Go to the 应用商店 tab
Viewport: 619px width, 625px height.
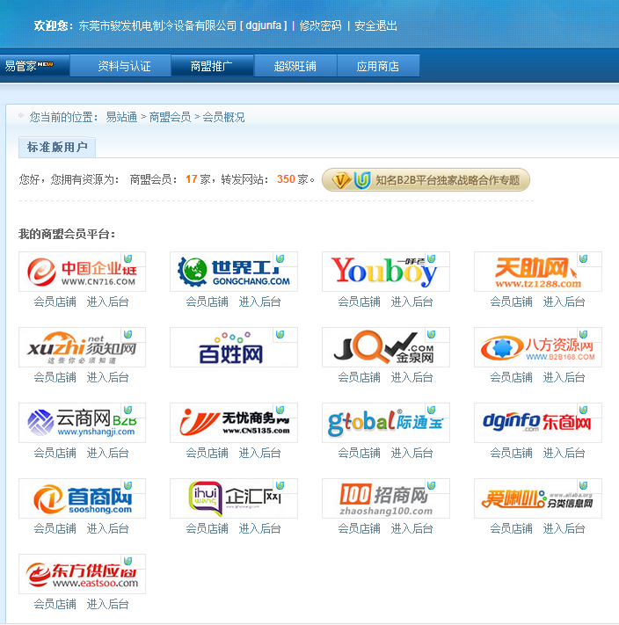tap(377, 66)
